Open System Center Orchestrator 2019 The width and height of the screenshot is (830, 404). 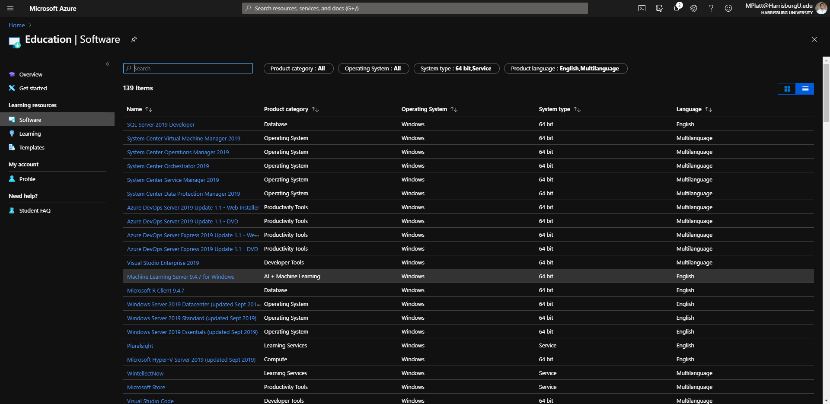tap(168, 166)
